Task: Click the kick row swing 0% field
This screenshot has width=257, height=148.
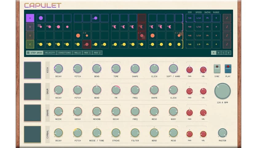Action: coord(207,18)
